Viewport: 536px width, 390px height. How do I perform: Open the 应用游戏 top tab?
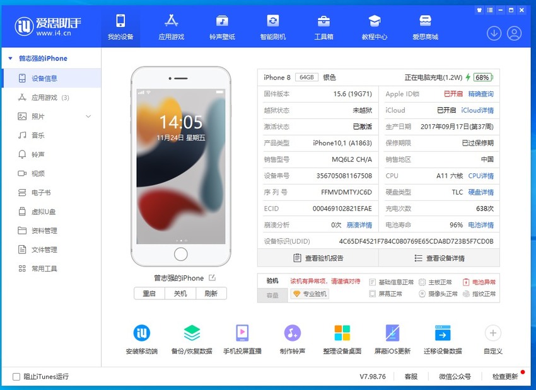click(x=172, y=27)
